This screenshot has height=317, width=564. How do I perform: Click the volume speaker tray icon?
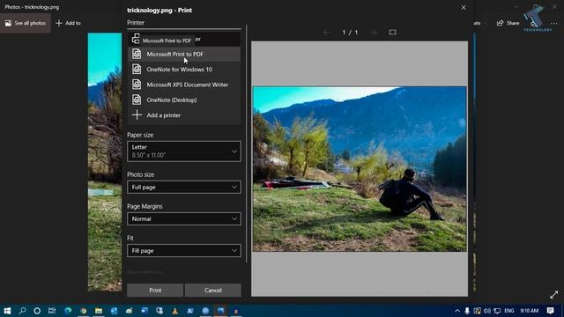tap(487, 311)
